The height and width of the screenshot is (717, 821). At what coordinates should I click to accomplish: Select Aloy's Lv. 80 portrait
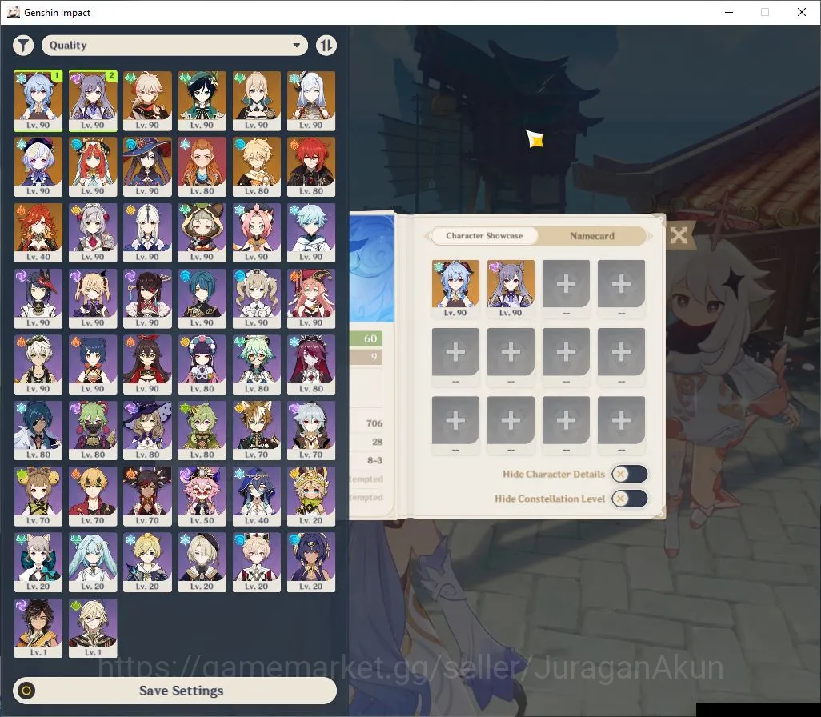pyautogui.click(x=202, y=167)
